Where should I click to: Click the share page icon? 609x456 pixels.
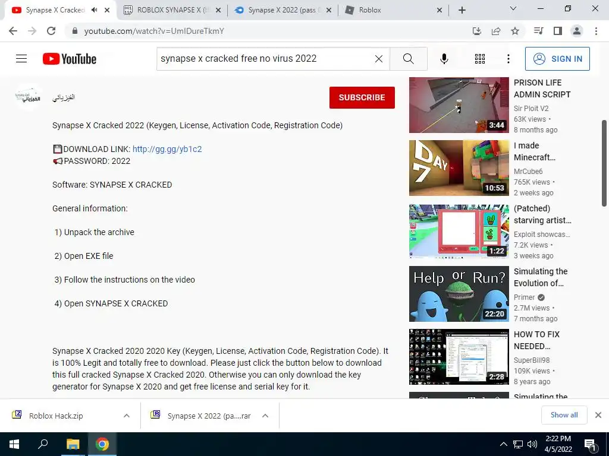tap(496, 31)
